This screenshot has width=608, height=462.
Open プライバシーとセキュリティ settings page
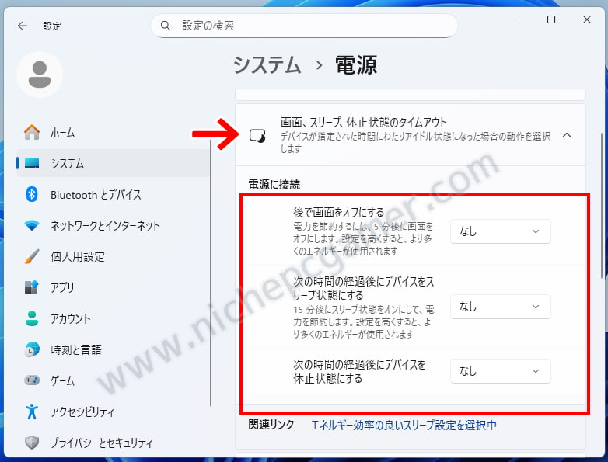(x=101, y=443)
